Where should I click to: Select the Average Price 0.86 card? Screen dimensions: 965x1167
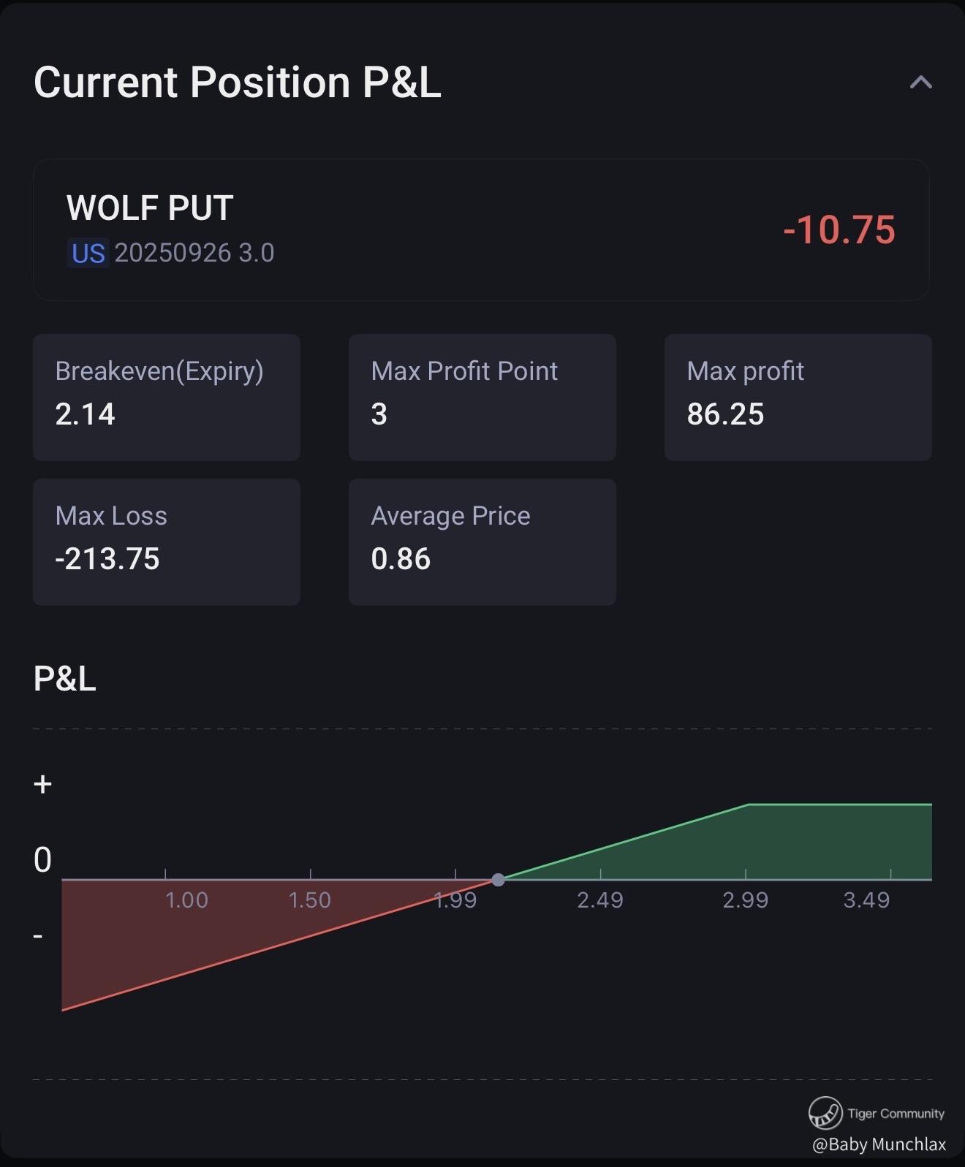(482, 541)
